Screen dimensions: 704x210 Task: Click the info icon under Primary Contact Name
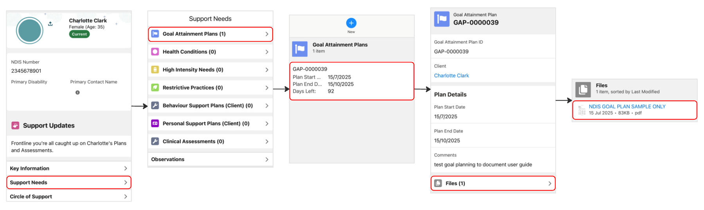click(x=77, y=93)
